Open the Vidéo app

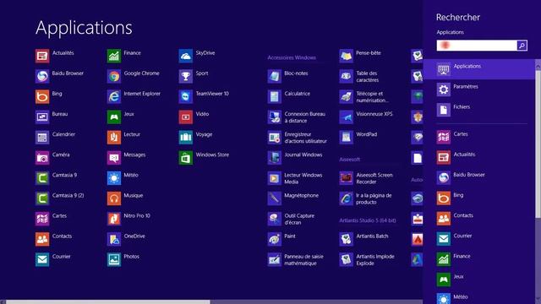click(x=186, y=117)
